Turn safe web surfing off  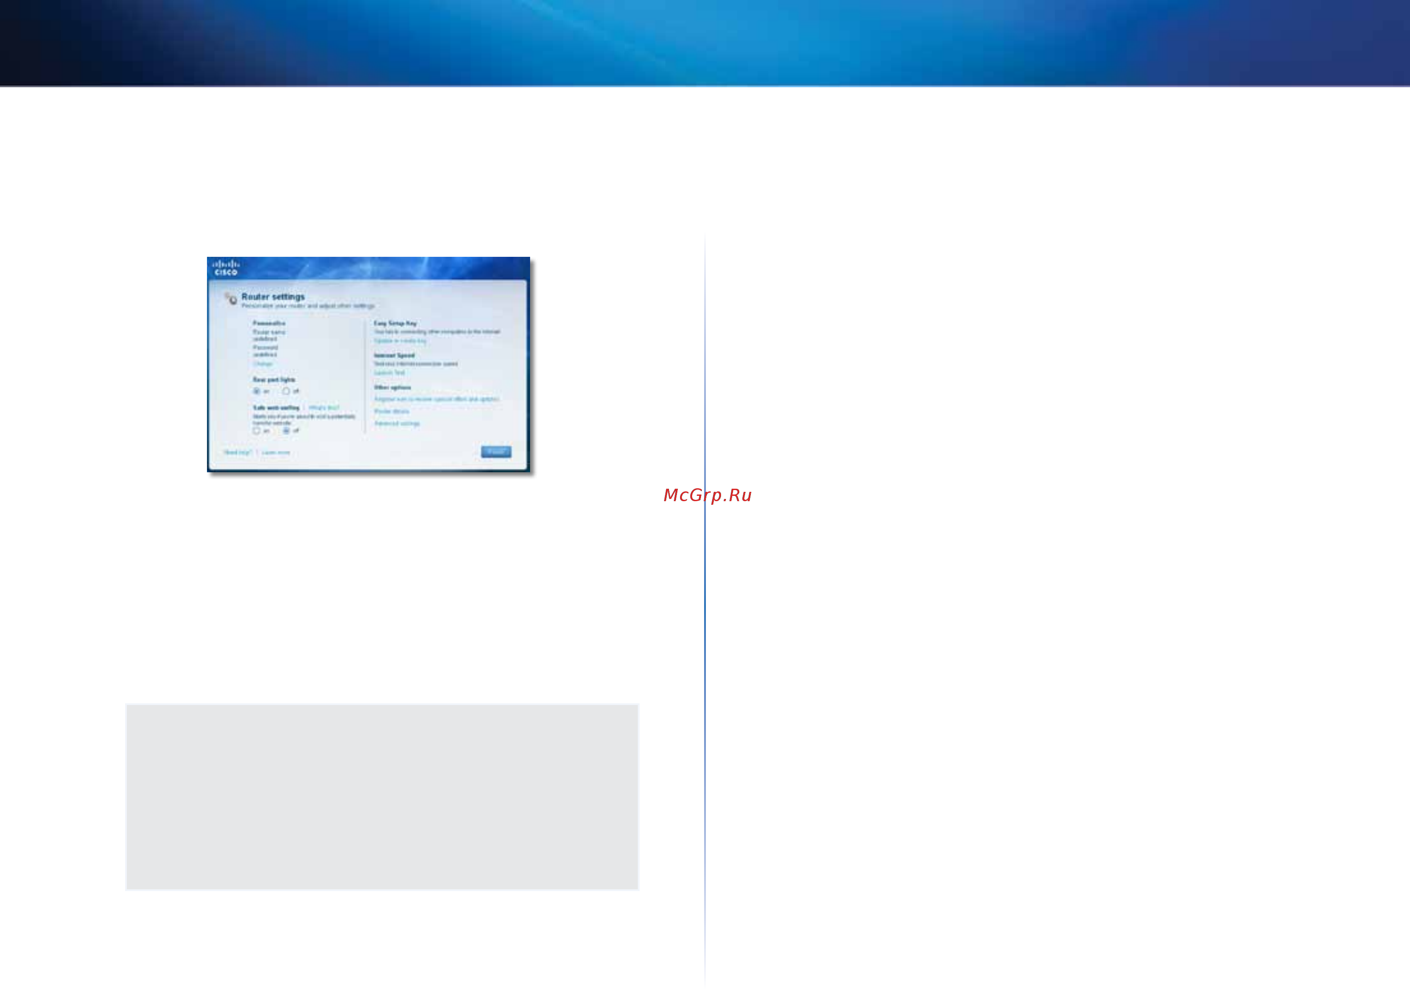(x=286, y=431)
